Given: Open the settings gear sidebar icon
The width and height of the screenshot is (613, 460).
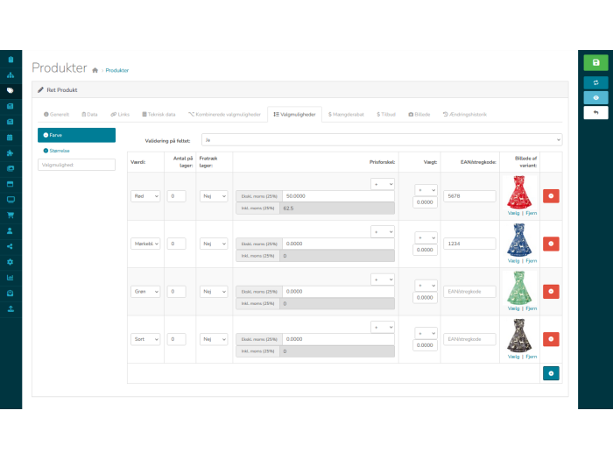Looking at the screenshot, I should pos(11,262).
